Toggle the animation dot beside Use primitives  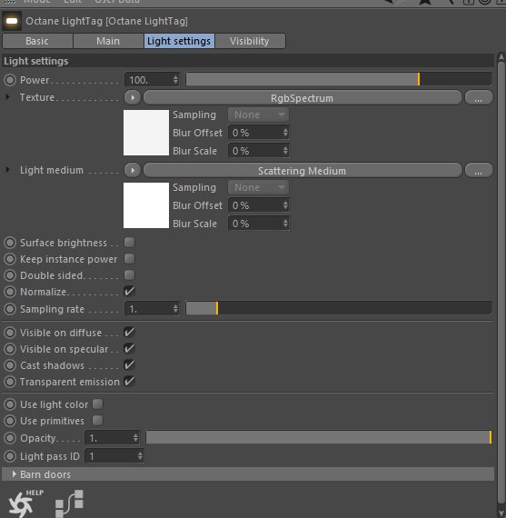click(x=10, y=421)
